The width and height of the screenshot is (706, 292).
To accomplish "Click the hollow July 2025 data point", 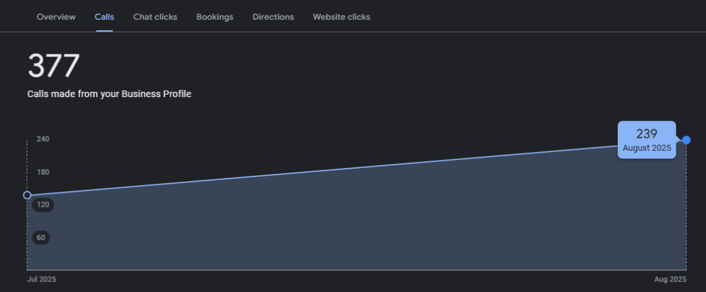I will [x=27, y=195].
